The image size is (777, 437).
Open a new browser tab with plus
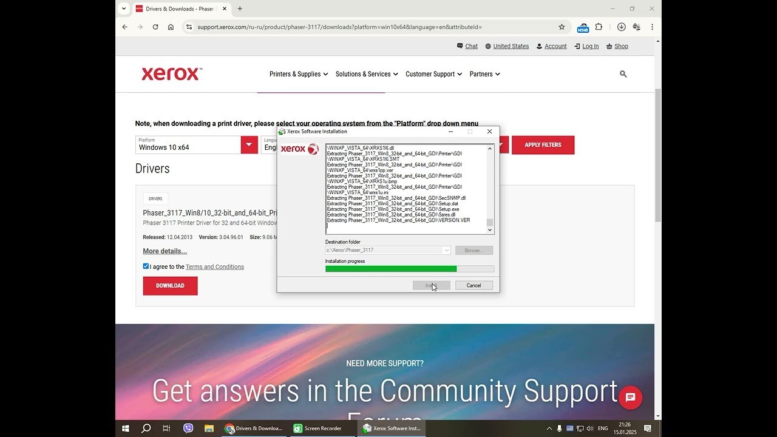point(240,8)
